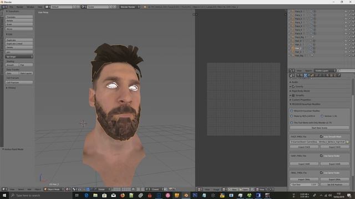Click the Set EYE Position button
355x199 pixels.
point(334,184)
